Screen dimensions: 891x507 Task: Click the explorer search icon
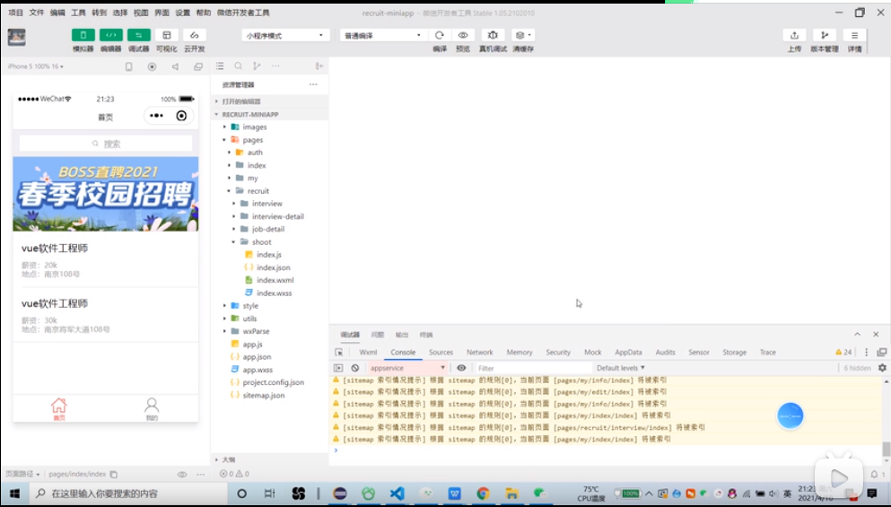point(239,66)
